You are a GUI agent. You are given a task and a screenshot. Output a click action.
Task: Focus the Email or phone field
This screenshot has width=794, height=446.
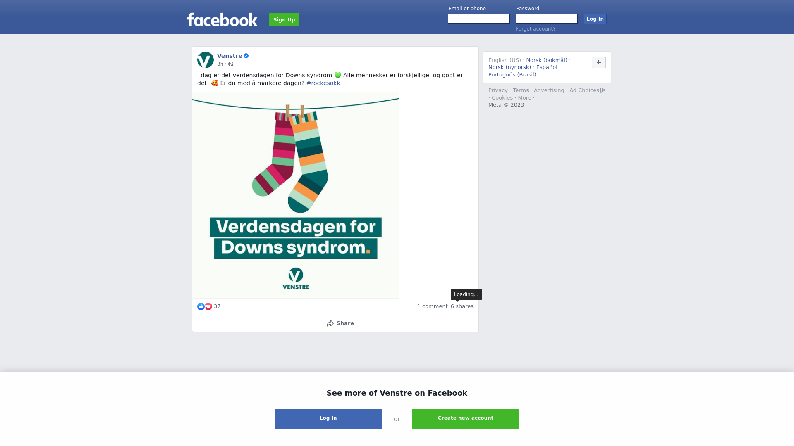pyautogui.click(x=479, y=19)
